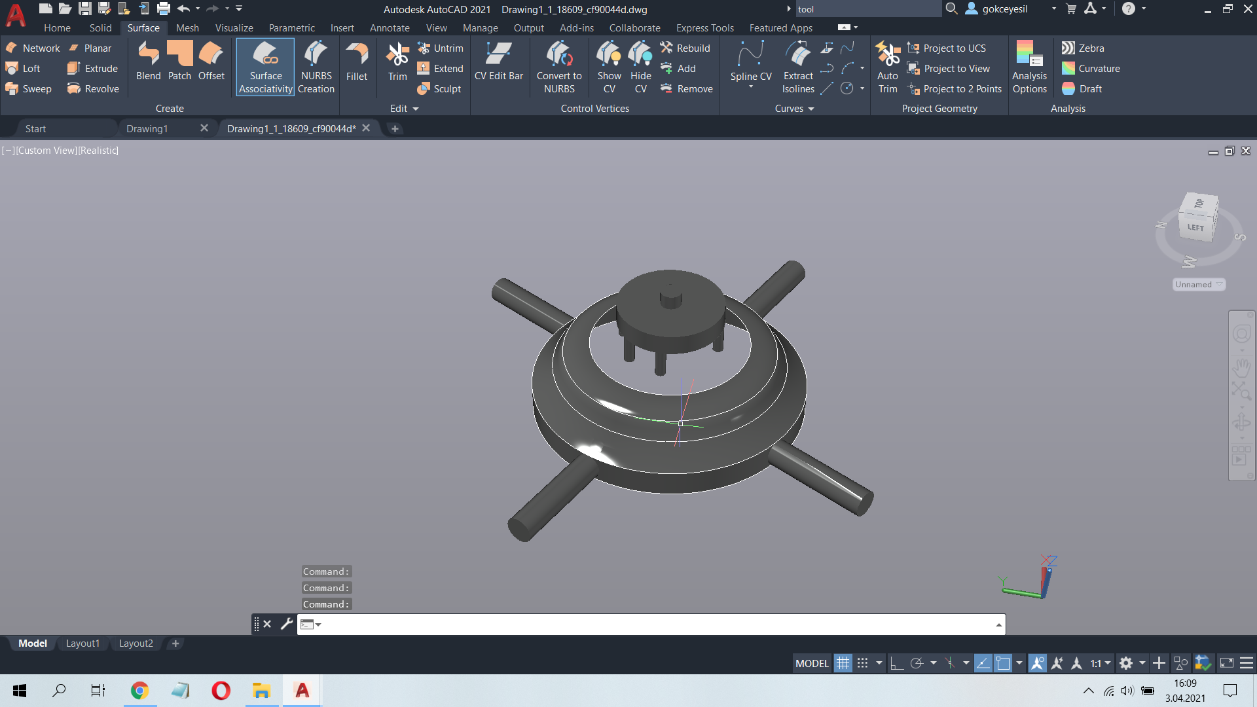This screenshot has width=1257, height=707.
Task: Click Extract Isolines tool
Action: pyautogui.click(x=798, y=67)
